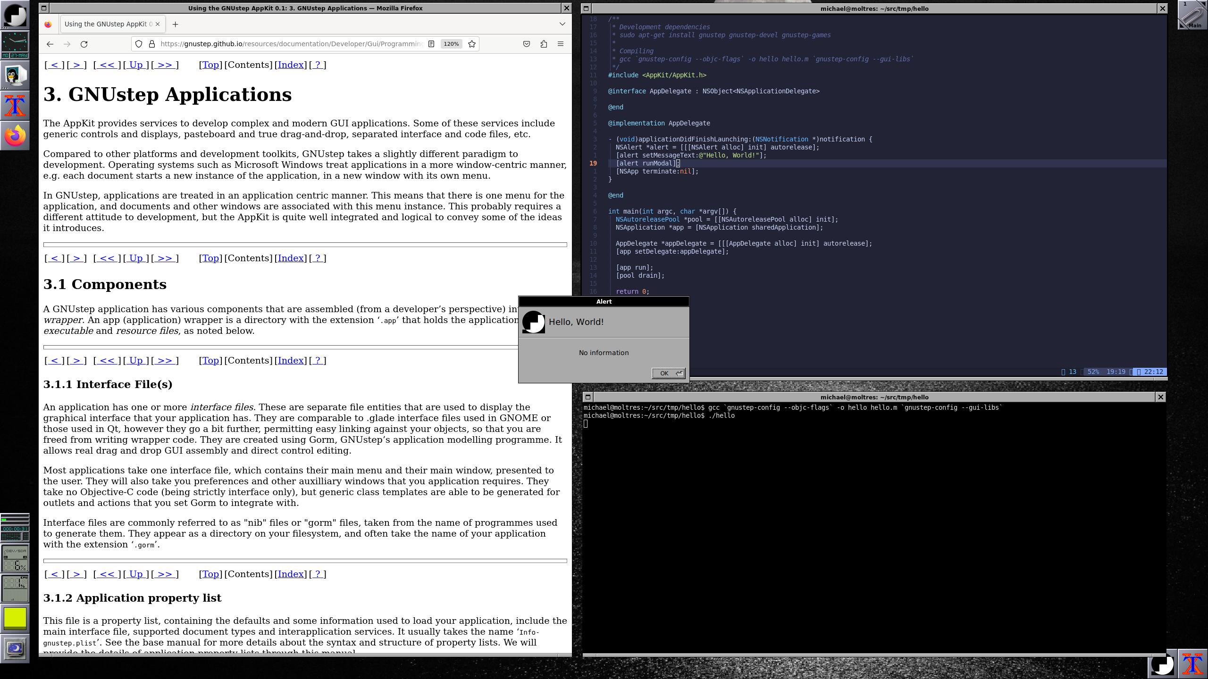Click the GNUstep logo dock icon at top left
The height and width of the screenshot is (679, 1208).
click(x=15, y=15)
